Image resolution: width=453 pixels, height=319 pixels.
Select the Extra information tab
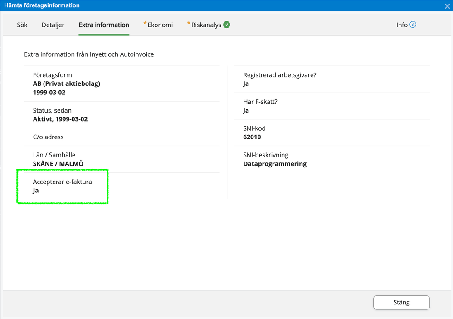coord(104,25)
